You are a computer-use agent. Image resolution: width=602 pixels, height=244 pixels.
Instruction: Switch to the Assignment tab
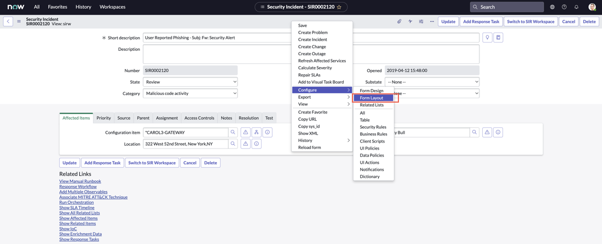[x=167, y=118]
